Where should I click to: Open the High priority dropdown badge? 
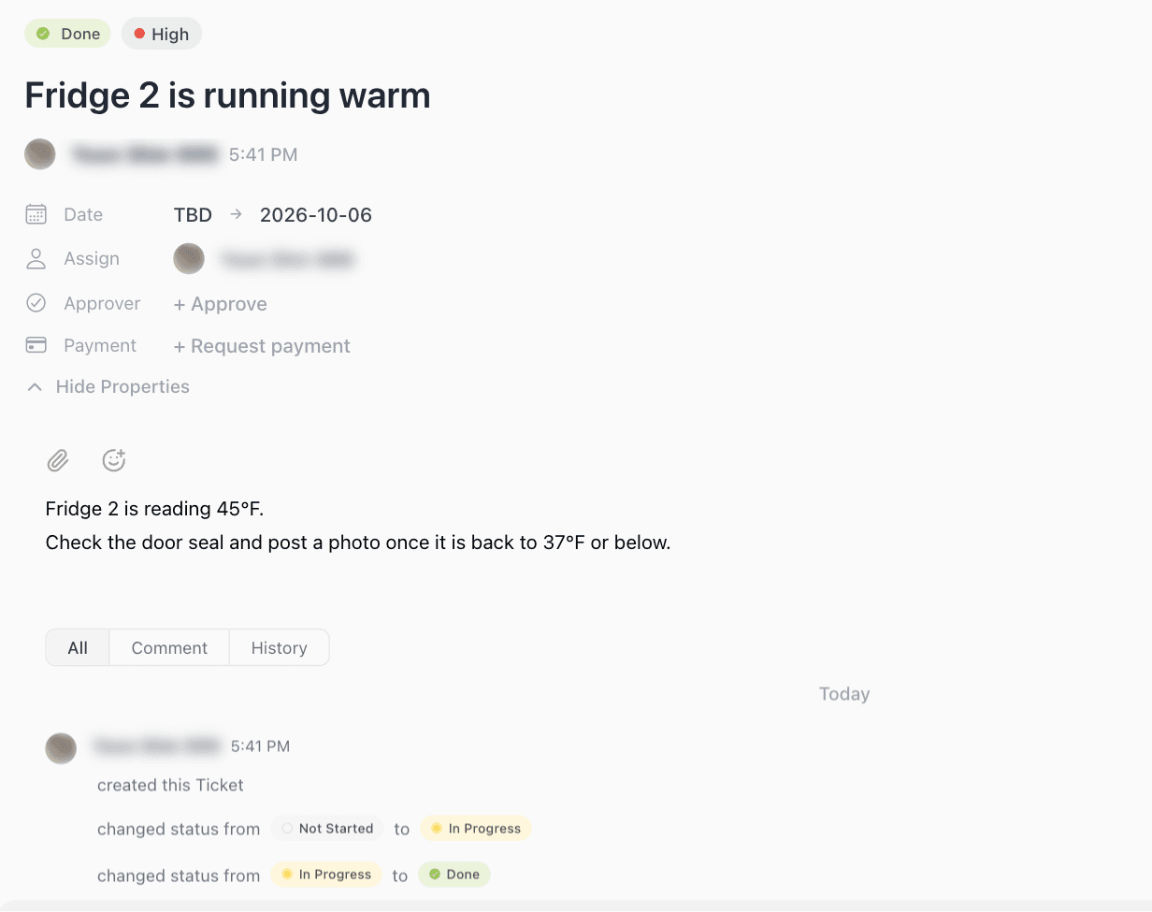[x=162, y=34]
